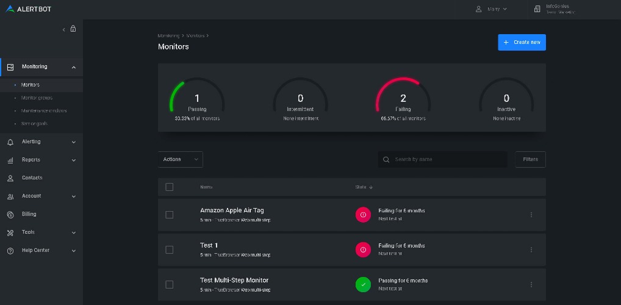The height and width of the screenshot is (305, 621).
Task: Click the failing status icon for Test 1
Action: (x=363, y=249)
